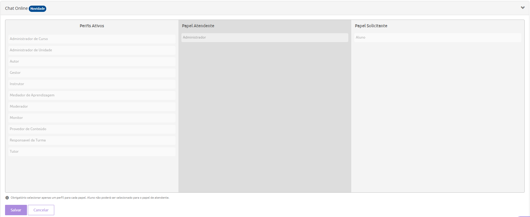Select the Tutor profile

click(92, 151)
